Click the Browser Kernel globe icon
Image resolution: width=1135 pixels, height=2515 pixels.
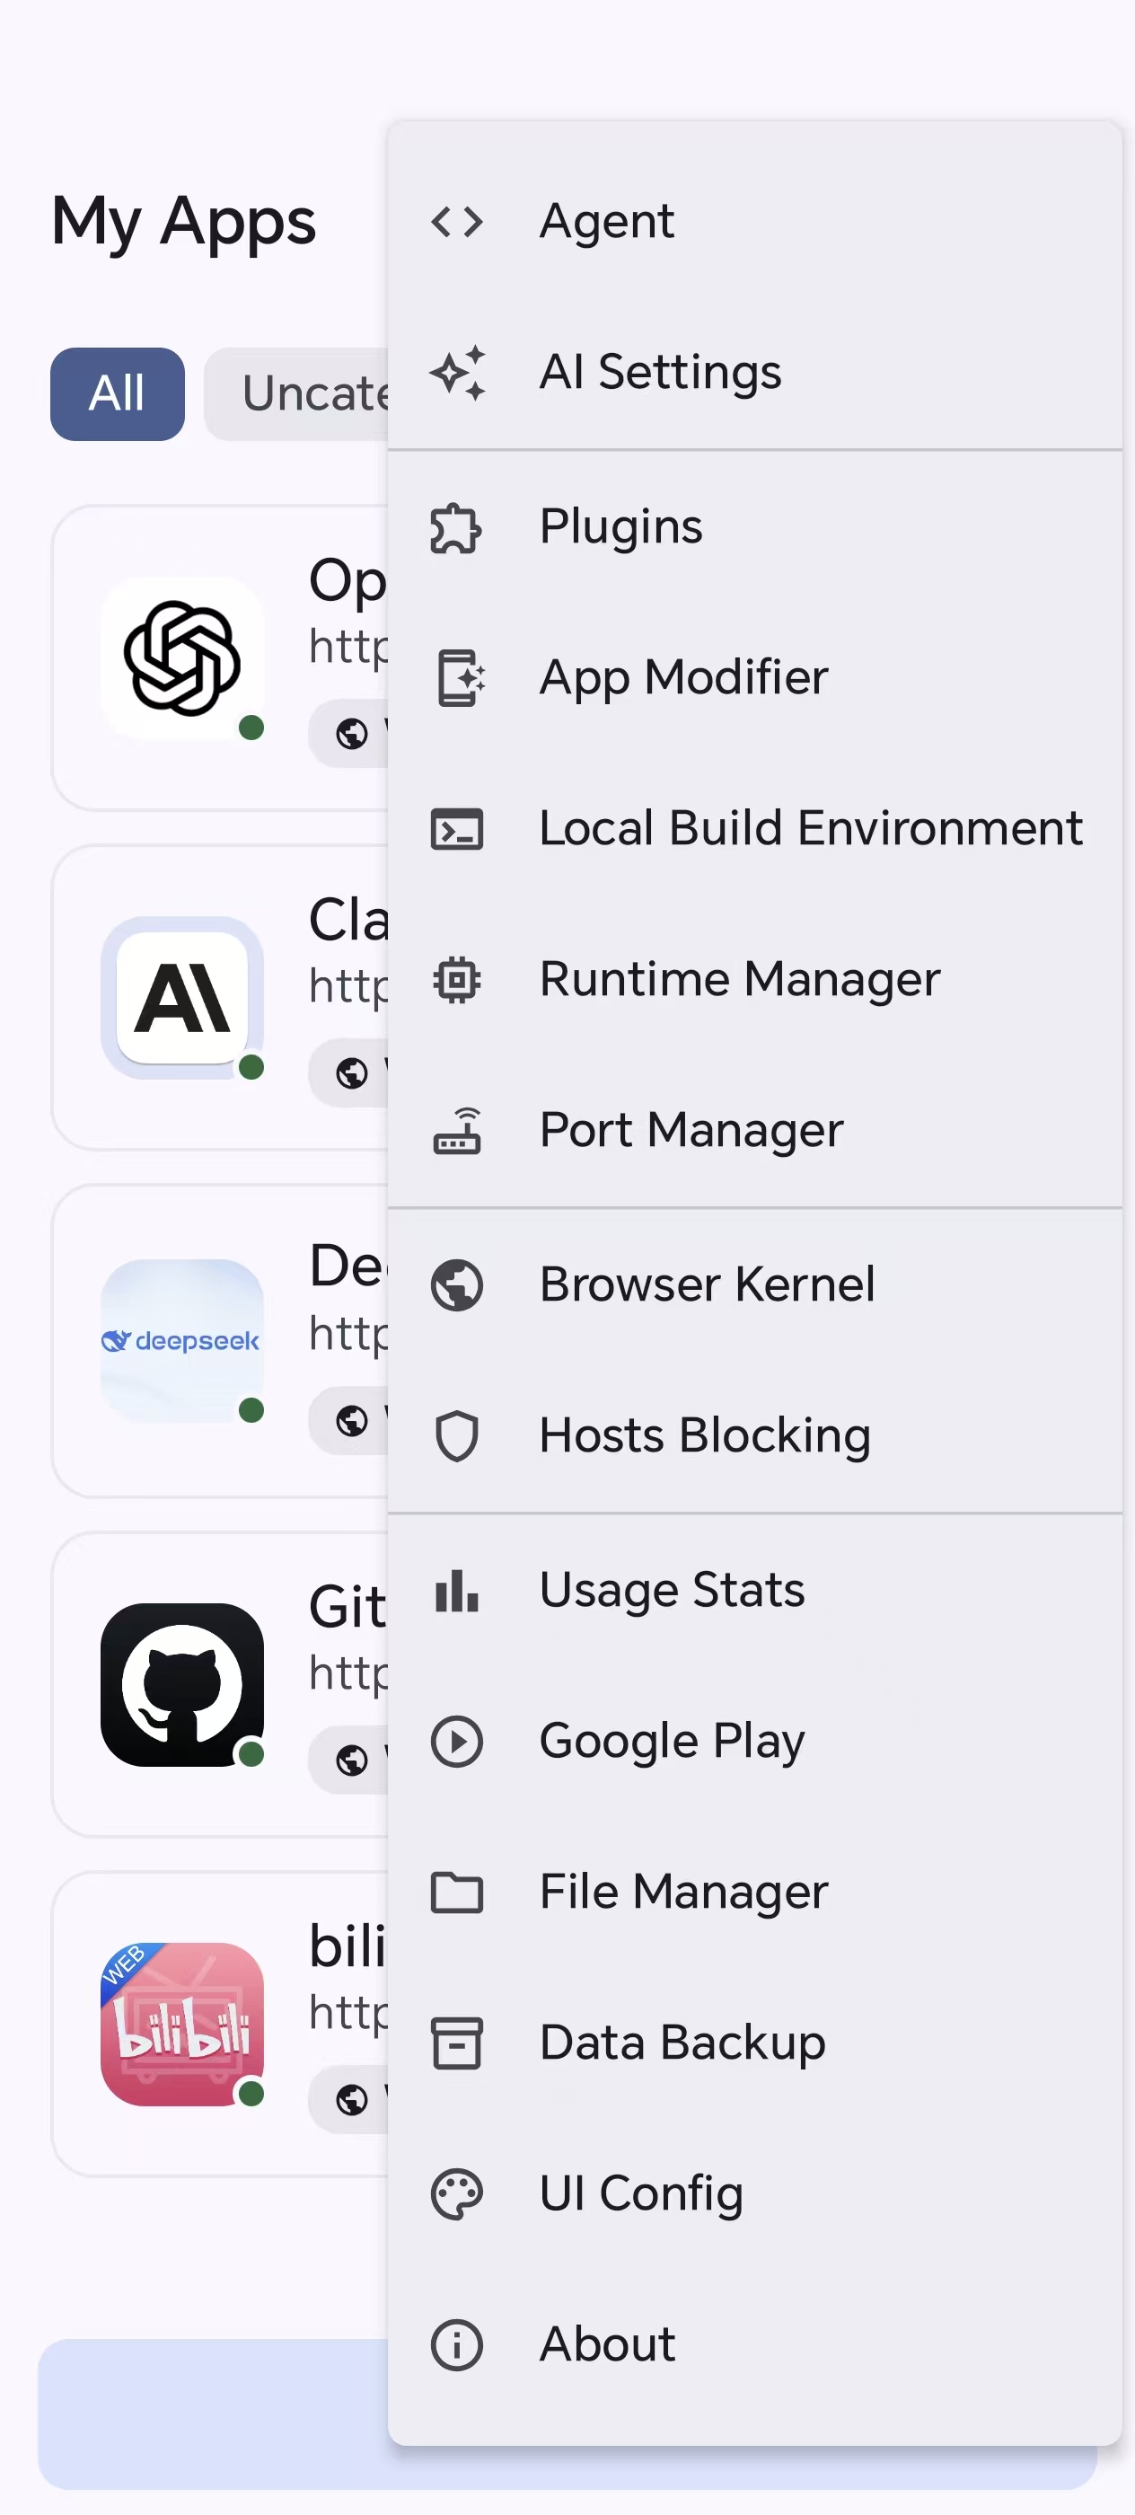pos(457,1284)
